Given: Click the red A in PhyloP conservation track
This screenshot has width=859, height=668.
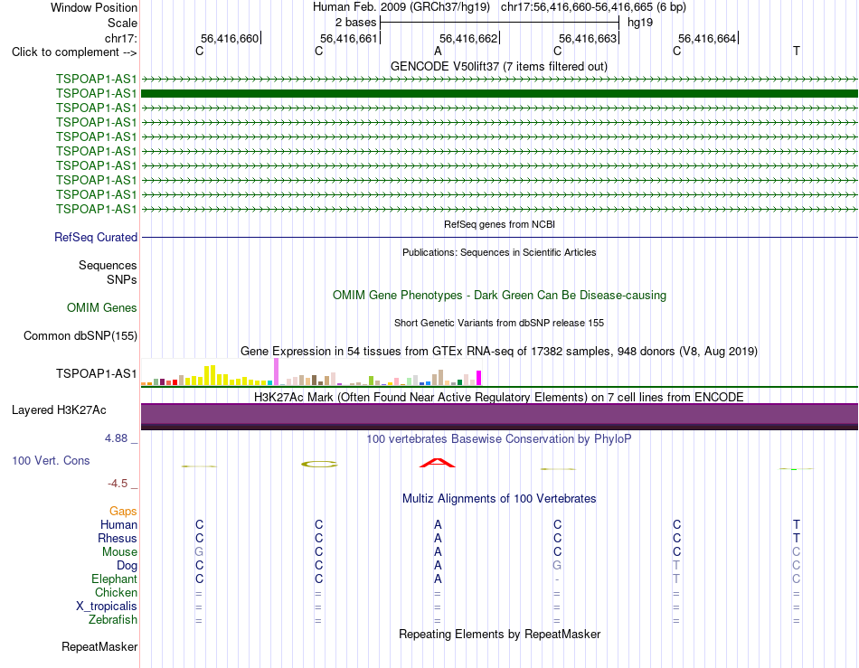Looking at the screenshot, I should 437,463.
